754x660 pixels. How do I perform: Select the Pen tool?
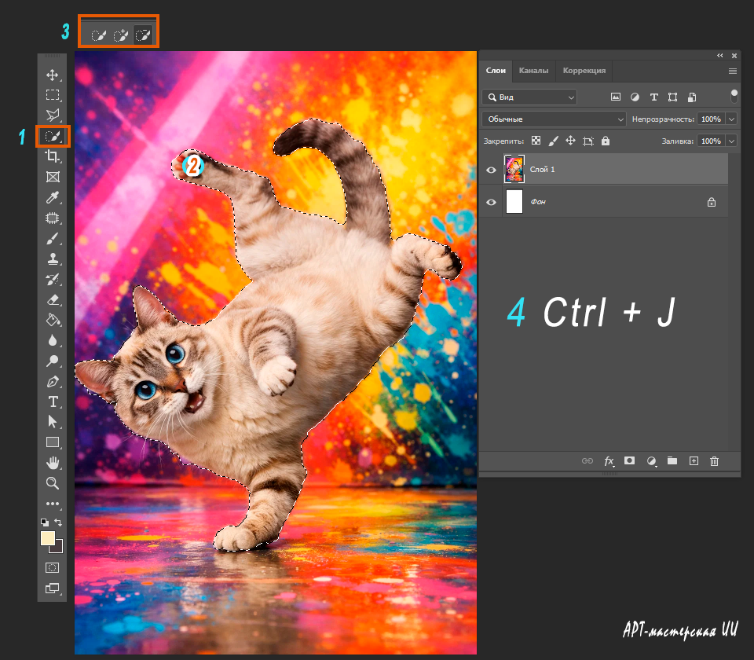[53, 382]
